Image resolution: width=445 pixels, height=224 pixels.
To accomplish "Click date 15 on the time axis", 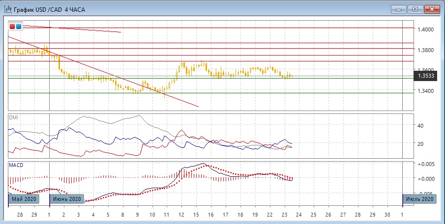I will pyautogui.click(x=196, y=215).
